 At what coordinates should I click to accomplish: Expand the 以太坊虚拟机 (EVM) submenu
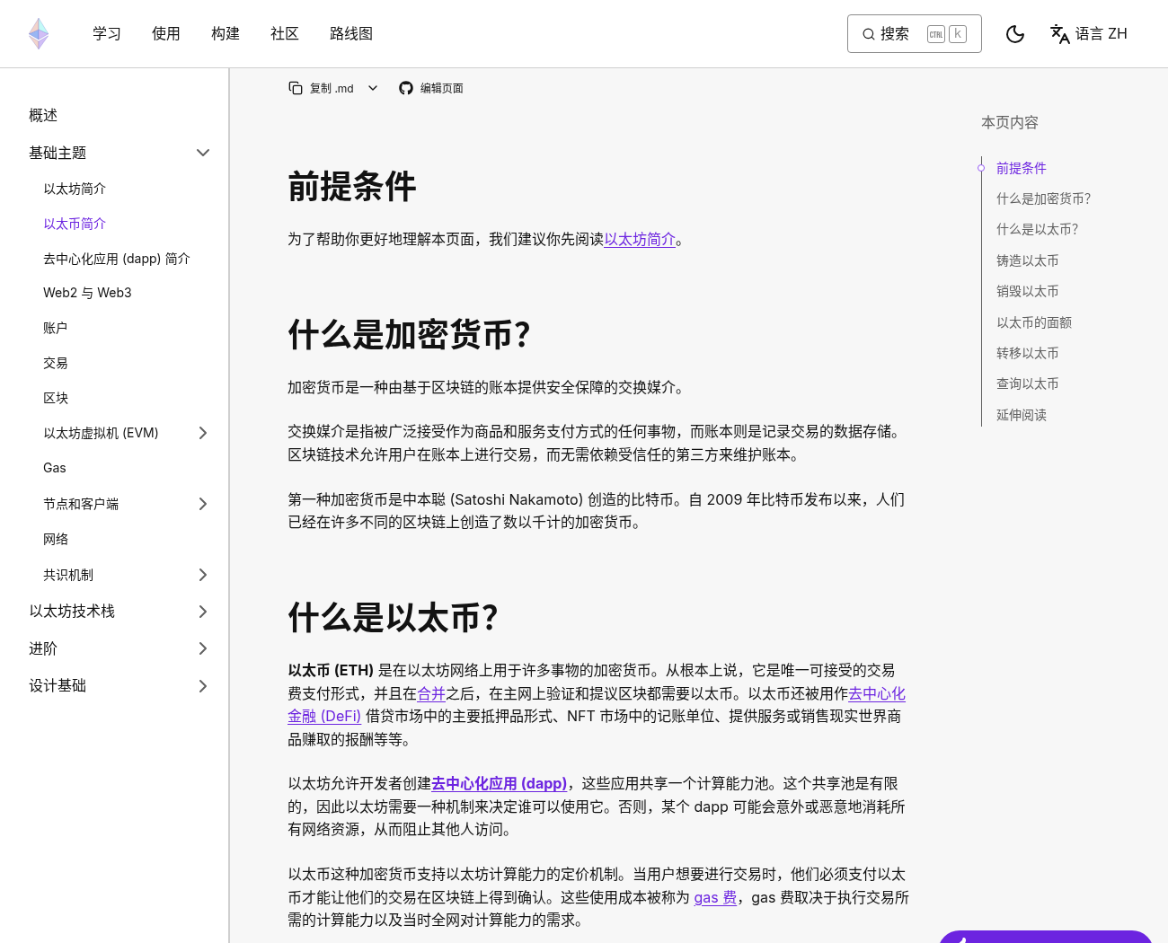coord(203,433)
